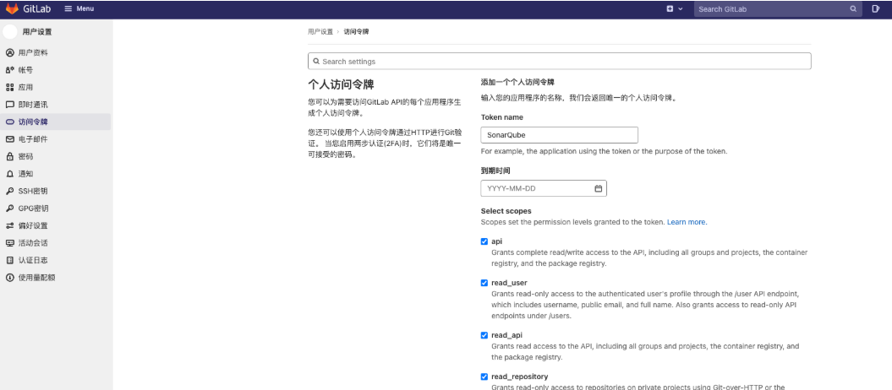Open SSH密钥 settings page
The width and height of the screenshot is (892, 390).
[56, 192]
